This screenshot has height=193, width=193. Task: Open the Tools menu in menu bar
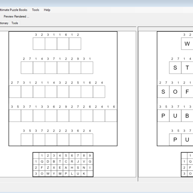[x=35, y=10]
